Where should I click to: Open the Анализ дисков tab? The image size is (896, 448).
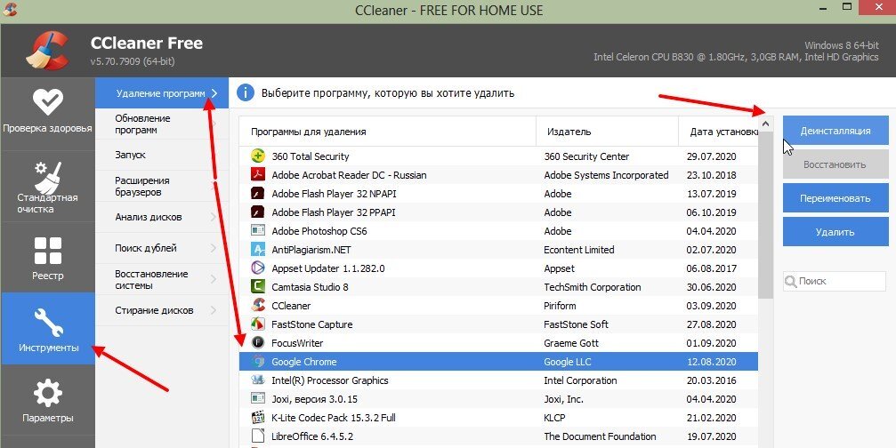(x=162, y=217)
